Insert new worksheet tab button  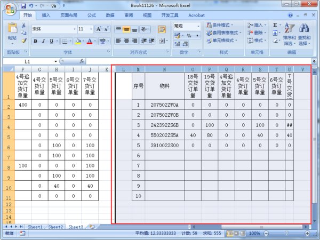point(92,227)
